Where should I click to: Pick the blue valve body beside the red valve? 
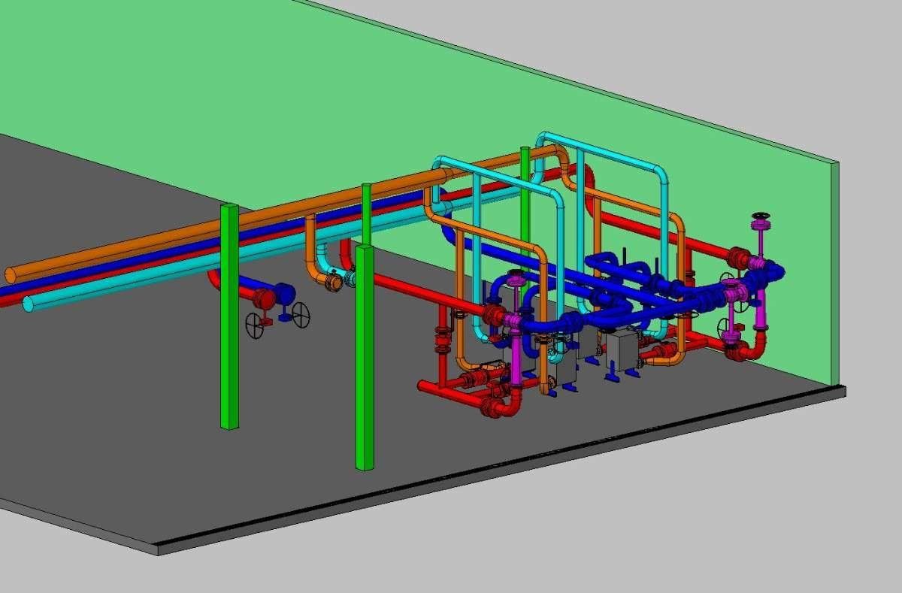pyautogui.click(x=284, y=294)
